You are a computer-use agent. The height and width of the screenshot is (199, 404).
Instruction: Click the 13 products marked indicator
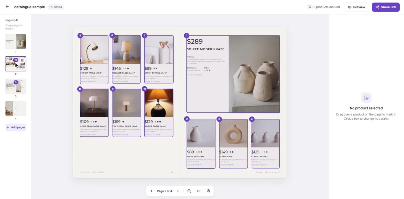coord(324,7)
